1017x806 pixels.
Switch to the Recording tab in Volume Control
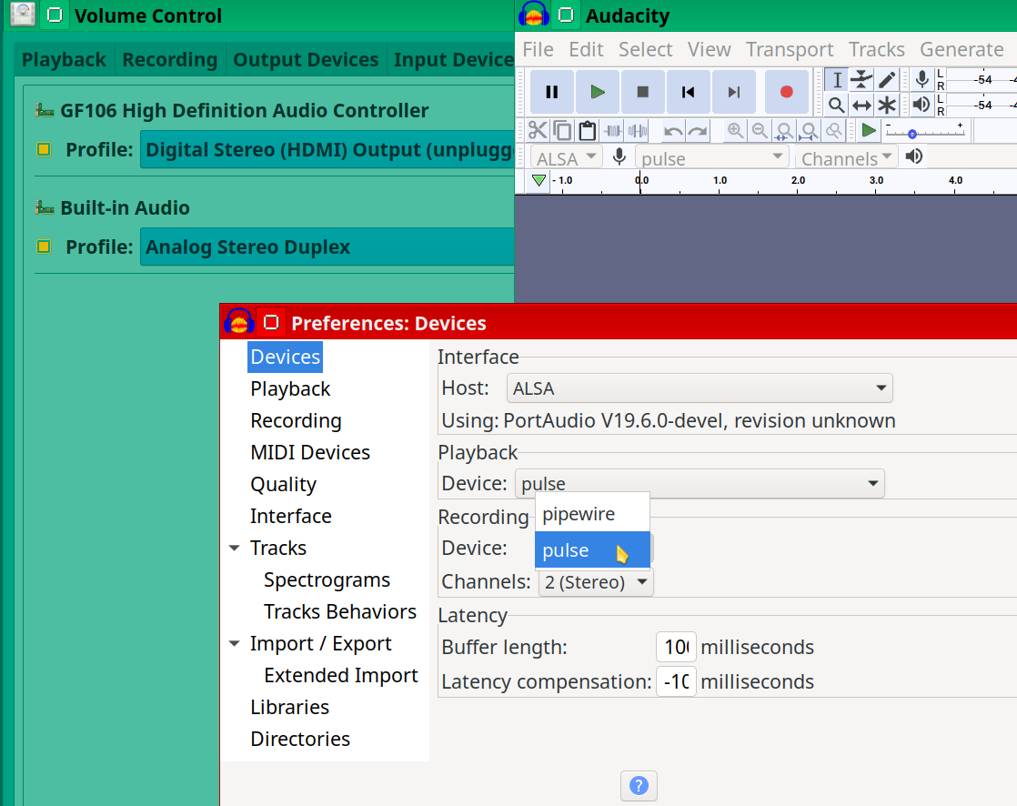(x=170, y=60)
